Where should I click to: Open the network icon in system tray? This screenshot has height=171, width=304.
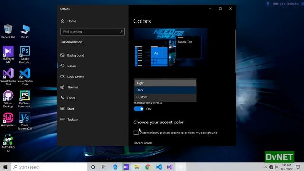tap(271, 167)
